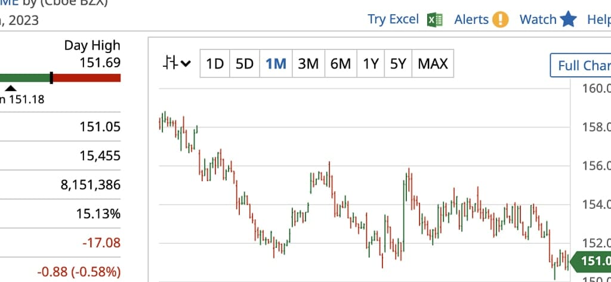Click the black triangle marker under range bar
Viewport: 611px width, 282px height.
(11, 88)
